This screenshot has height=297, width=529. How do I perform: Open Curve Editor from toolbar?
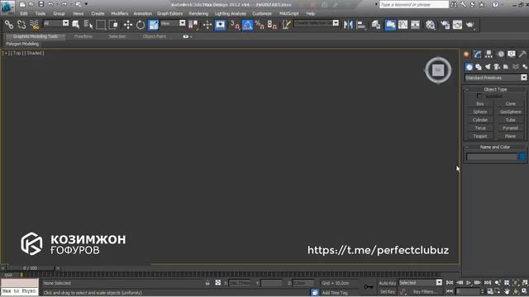click(403, 25)
